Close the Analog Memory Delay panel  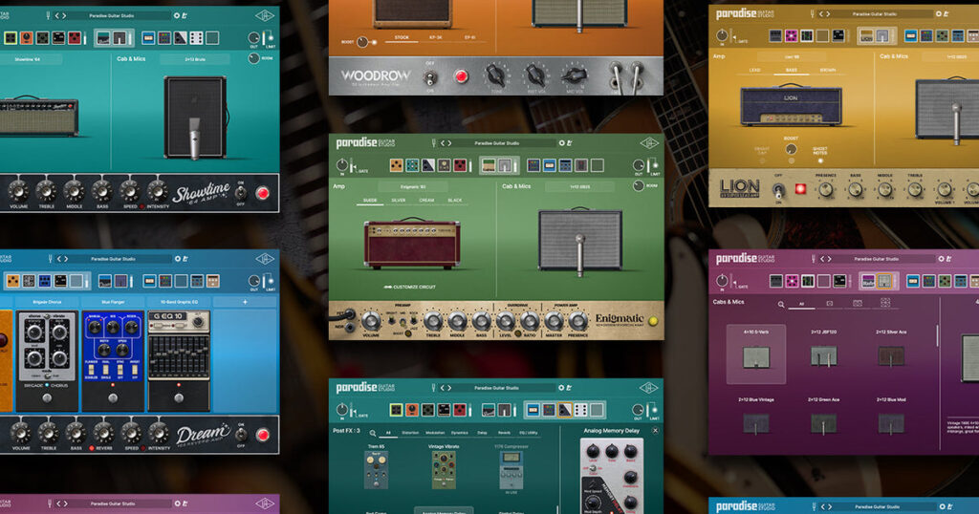pos(655,431)
